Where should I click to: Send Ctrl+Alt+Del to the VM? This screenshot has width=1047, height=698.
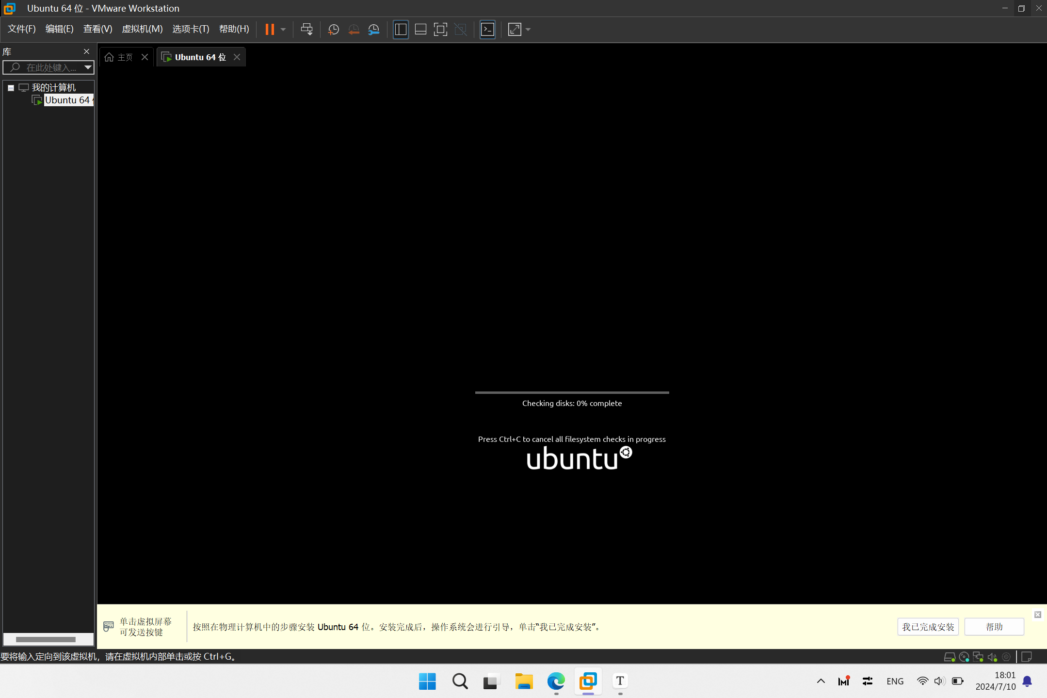306,29
